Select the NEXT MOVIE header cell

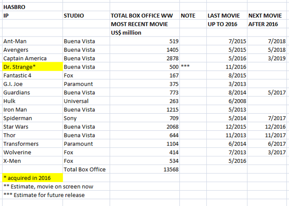[267, 15]
